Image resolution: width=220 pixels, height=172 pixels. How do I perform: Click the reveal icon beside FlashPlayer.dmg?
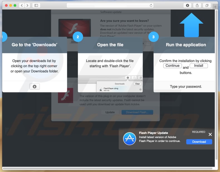point(140,89)
